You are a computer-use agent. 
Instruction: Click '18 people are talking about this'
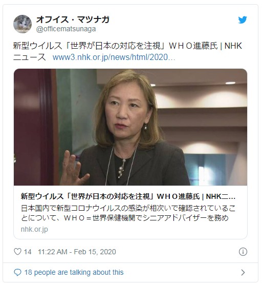74,272
